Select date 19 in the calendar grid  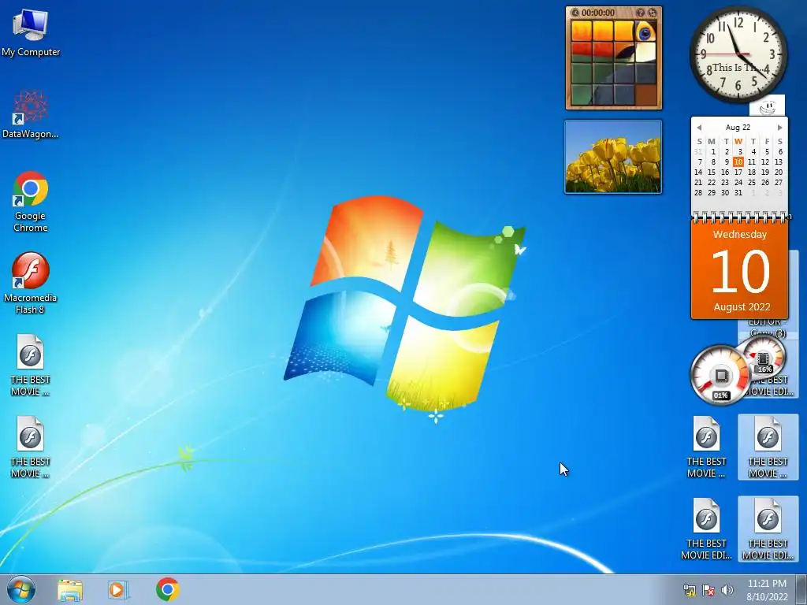tap(765, 172)
